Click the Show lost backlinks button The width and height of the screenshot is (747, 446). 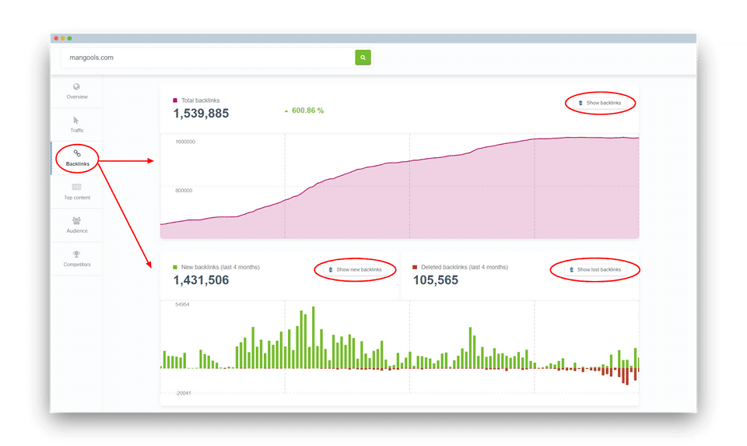pos(595,269)
